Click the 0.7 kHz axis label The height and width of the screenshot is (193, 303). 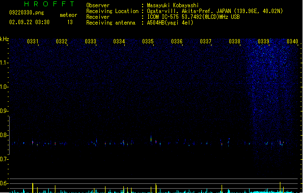(x=4, y=159)
